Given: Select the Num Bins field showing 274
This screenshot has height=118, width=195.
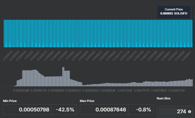Looking at the screenshot, I should (x=175, y=111).
